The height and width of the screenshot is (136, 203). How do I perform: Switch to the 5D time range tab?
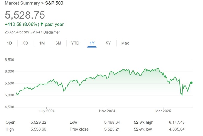coord(26,43)
